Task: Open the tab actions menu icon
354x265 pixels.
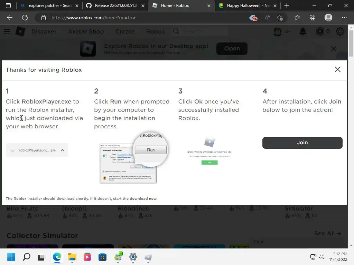Action: 8,6
